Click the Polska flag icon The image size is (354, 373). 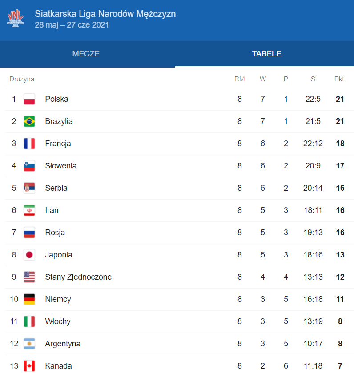(29, 99)
